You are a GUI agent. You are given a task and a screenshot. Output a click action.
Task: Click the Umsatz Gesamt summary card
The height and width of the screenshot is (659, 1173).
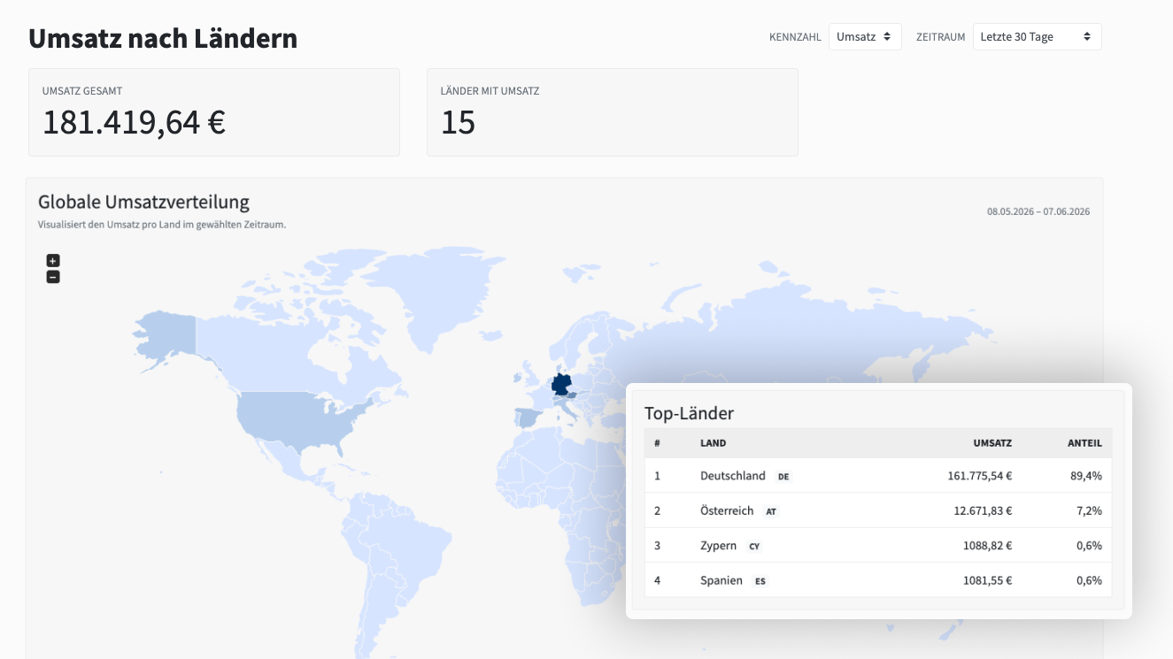coord(214,112)
